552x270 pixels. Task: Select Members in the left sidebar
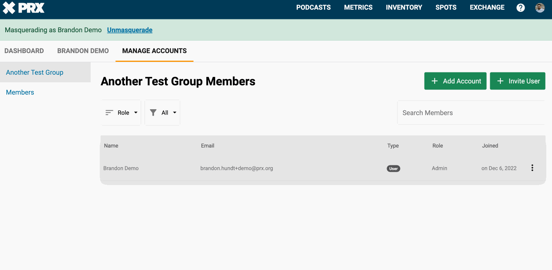[20, 92]
